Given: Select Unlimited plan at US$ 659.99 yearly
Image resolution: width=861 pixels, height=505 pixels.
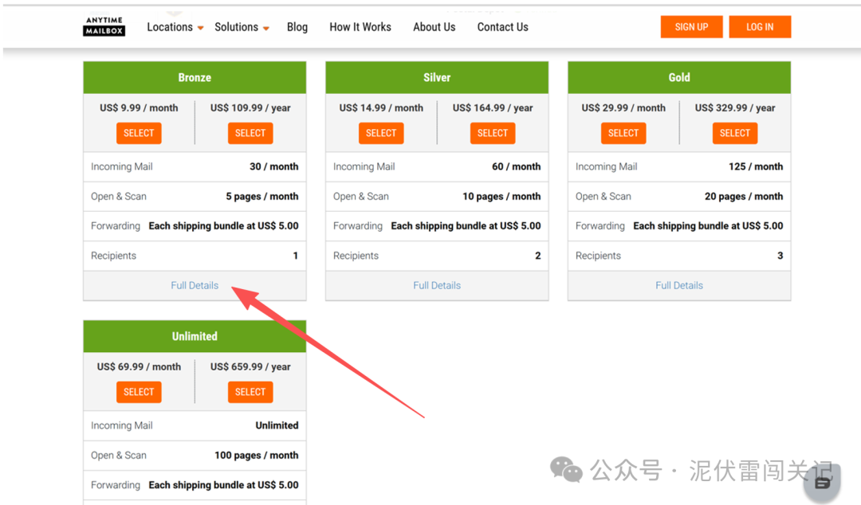Looking at the screenshot, I should [x=250, y=392].
